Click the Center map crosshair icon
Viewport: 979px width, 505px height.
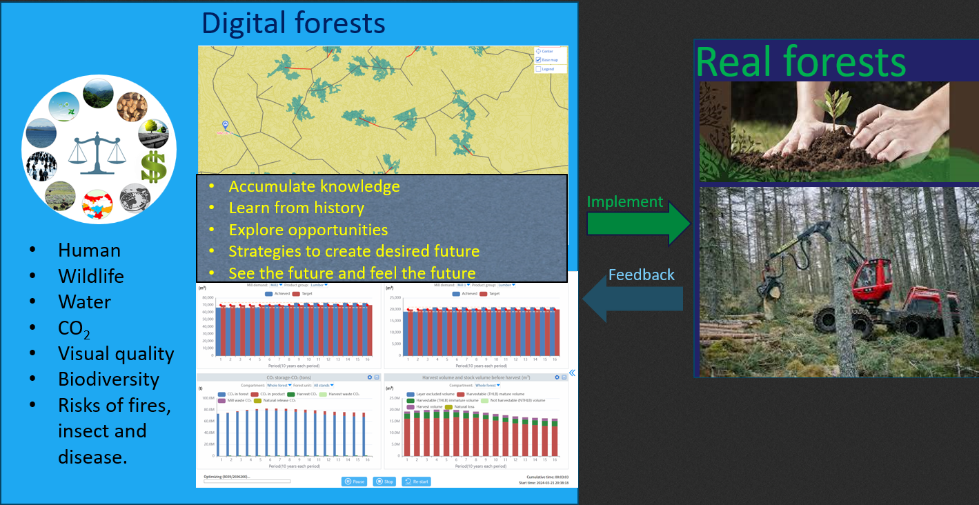[539, 51]
